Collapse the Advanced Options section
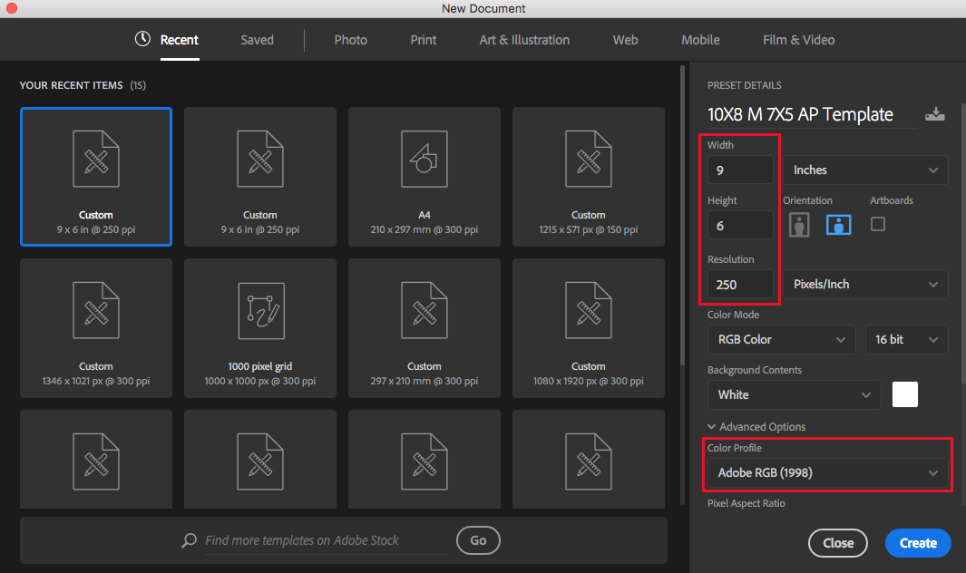This screenshot has height=573, width=966. pyautogui.click(x=756, y=426)
